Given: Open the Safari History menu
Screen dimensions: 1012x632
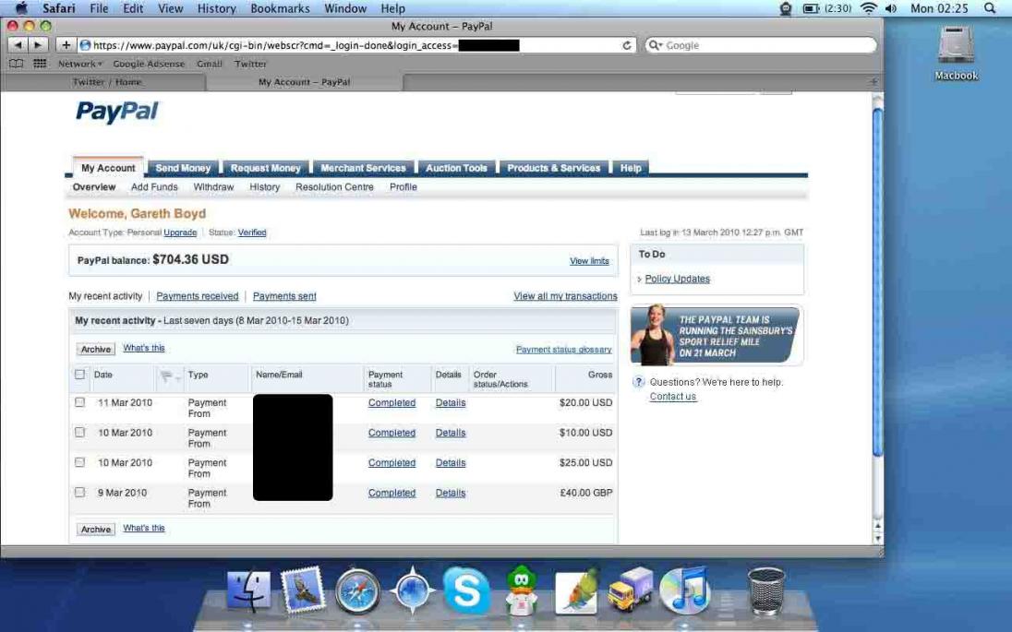Looking at the screenshot, I should click(x=216, y=8).
